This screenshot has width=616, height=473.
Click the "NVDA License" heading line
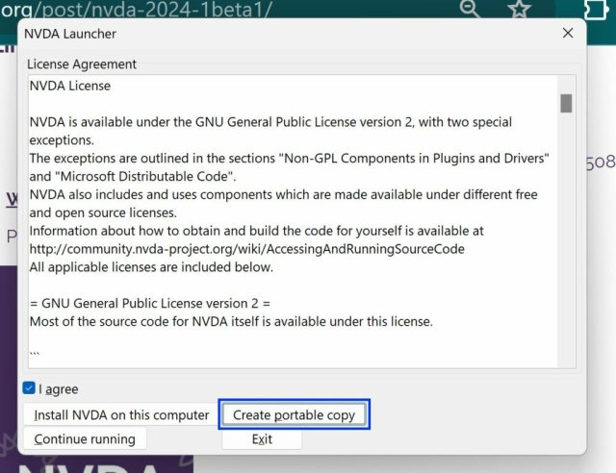pyautogui.click(x=70, y=86)
